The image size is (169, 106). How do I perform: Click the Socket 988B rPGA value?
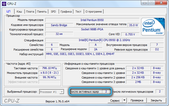pos(92,29)
